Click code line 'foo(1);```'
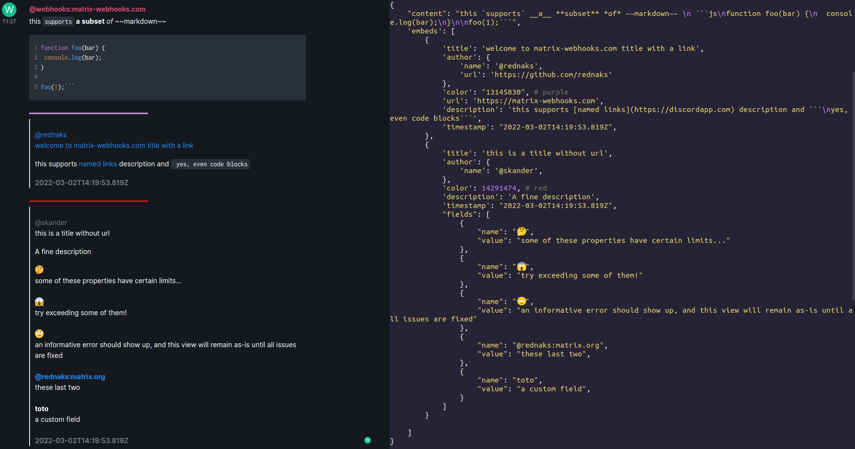The width and height of the screenshot is (855, 449). pos(58,87)
